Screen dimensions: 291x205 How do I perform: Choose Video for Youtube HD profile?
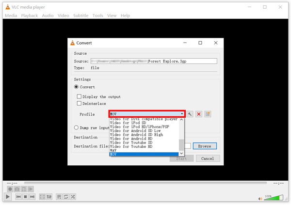144,146
